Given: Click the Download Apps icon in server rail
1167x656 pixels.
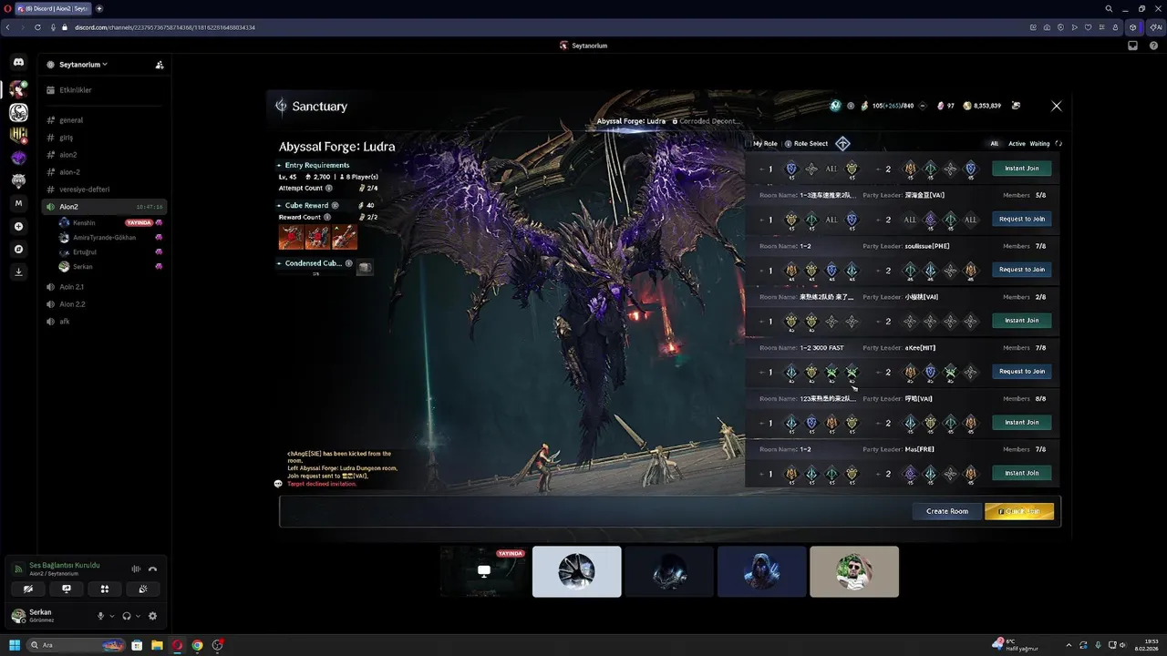Looking at the screenshot, I should pos(18,272).
